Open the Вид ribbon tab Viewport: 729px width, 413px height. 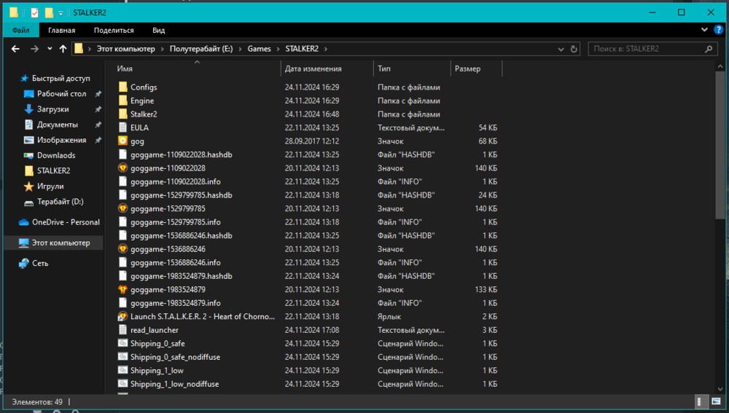click(158, 30)
